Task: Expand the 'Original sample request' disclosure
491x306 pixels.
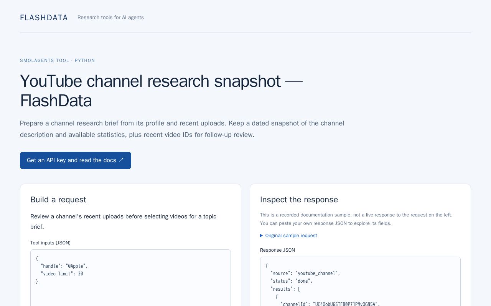Action: [288, 236]
